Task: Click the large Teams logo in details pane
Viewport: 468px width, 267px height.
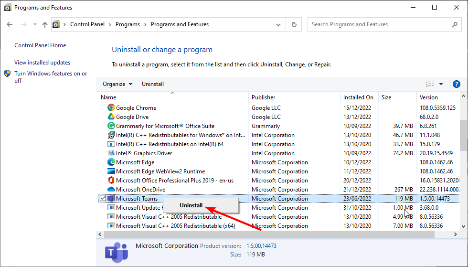Action: [x=117, y=252]
